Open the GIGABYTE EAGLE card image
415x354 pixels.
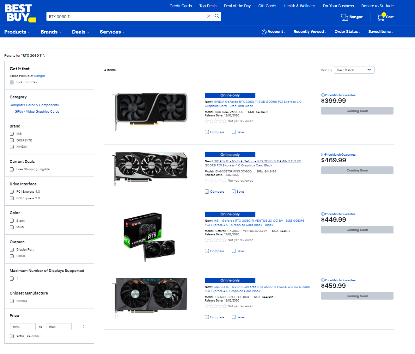150,297
